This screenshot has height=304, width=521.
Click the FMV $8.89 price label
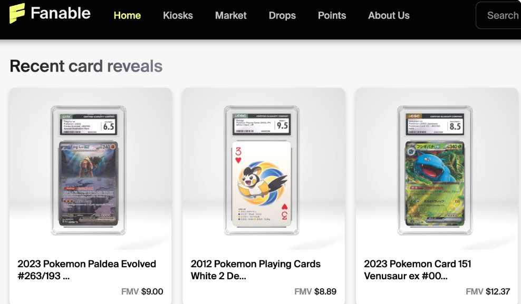pos(315,291)
